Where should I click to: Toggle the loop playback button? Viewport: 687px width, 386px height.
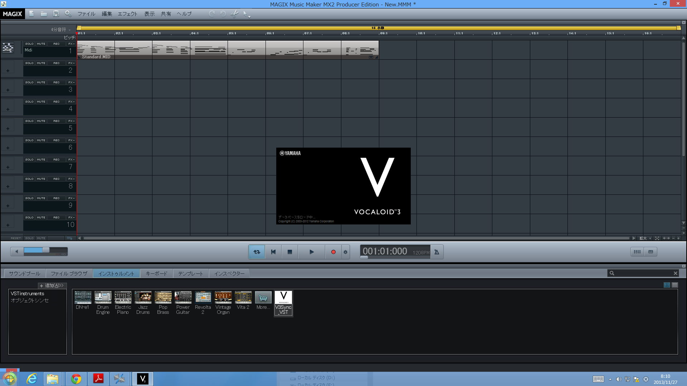pos(257,252)
